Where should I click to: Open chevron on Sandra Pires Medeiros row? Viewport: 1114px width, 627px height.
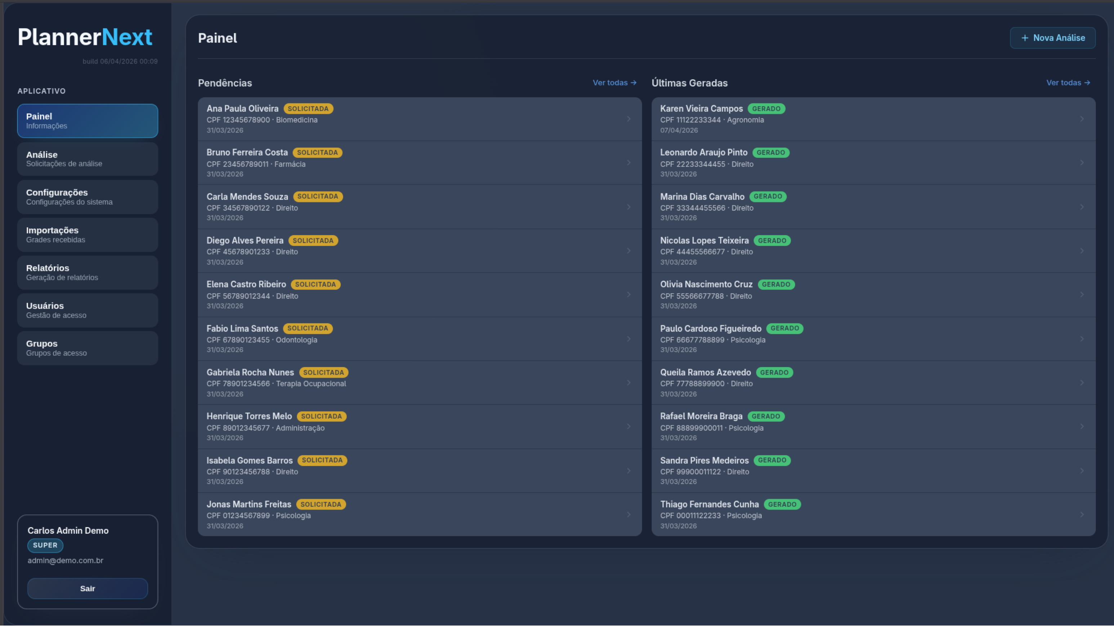coord(1082,471)
